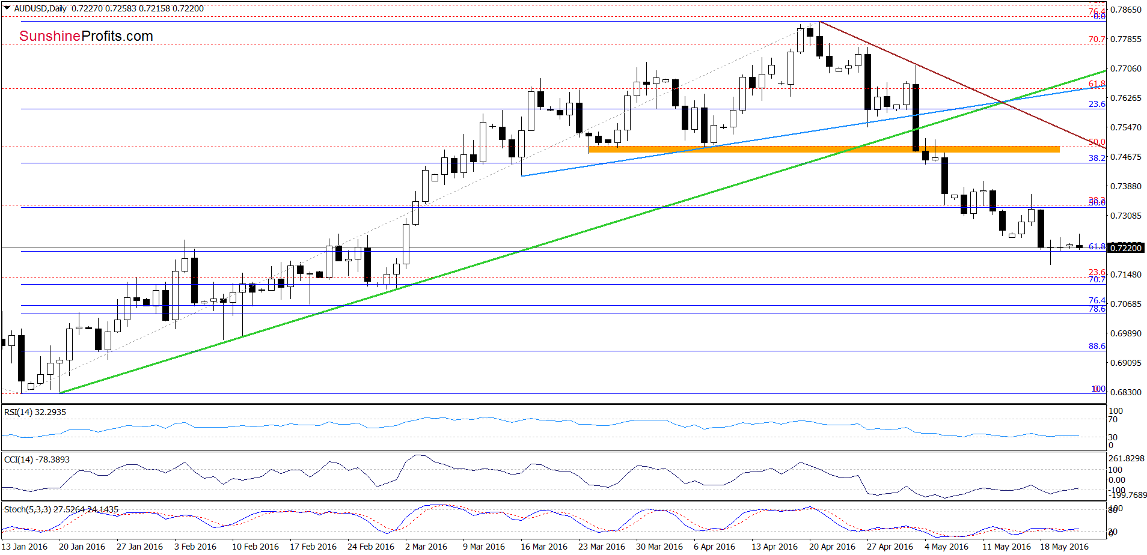The height and width of the screenshot is (555, 1147).
Task: Click the 9 Mar 2016 date label
Action: coord(484,547)
